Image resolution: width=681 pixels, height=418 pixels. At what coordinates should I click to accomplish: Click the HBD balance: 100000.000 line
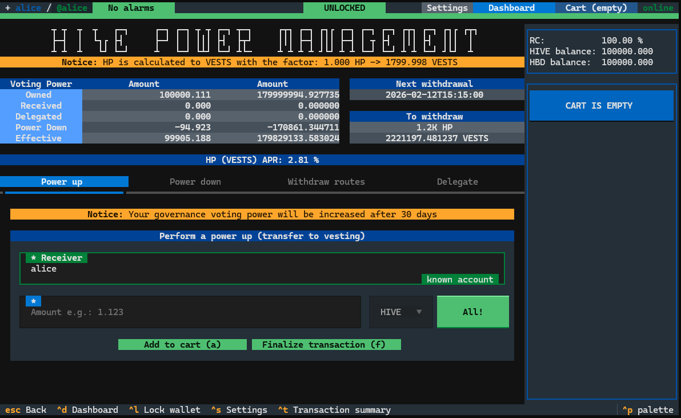coord(591,62)
